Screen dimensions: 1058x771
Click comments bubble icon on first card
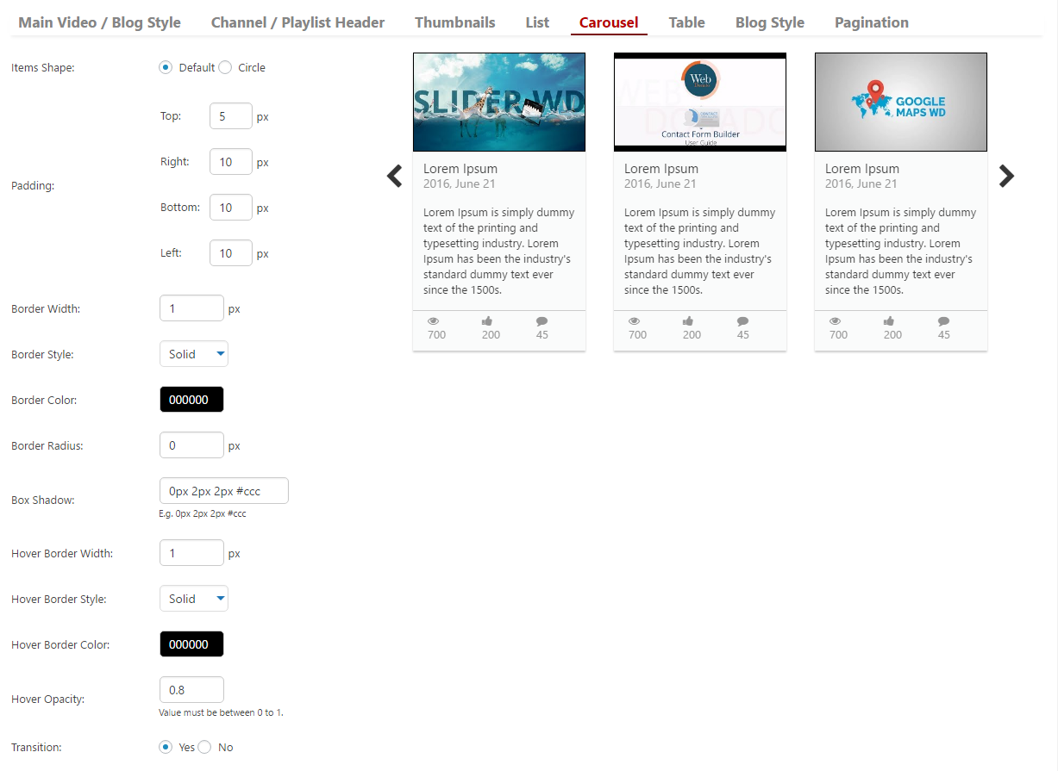pos(542,321)
